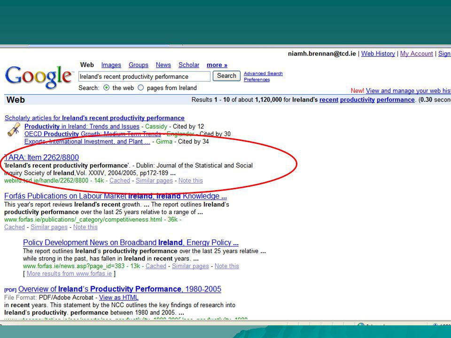Click the webird.tcd.ie/handle/2262/8800 URL text
This screenshot has height=338, width=451.
46,180
